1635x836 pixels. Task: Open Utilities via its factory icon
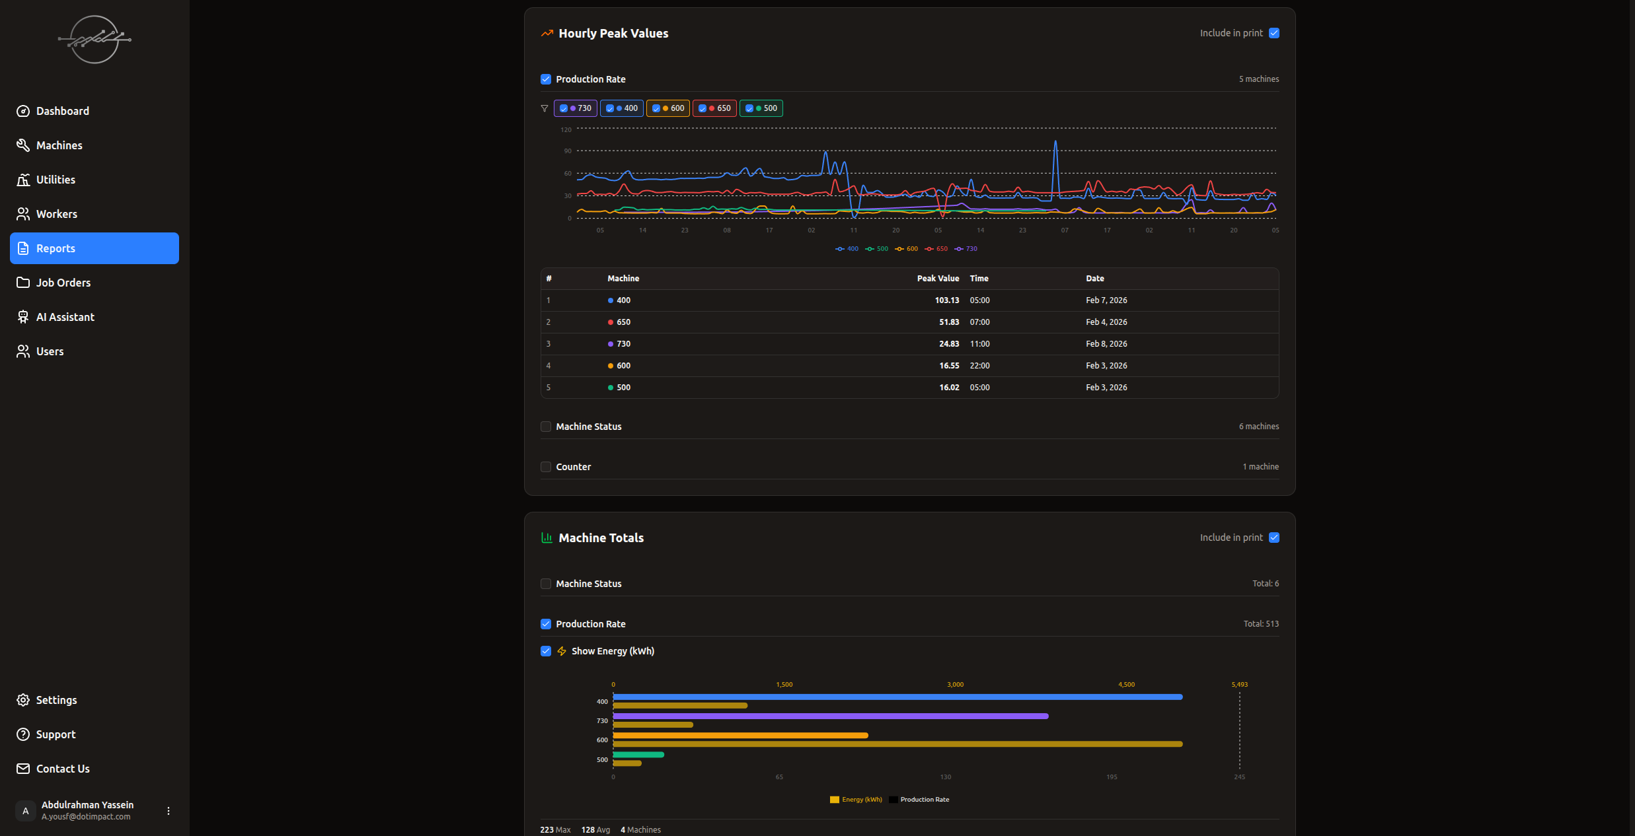point(23,180)
